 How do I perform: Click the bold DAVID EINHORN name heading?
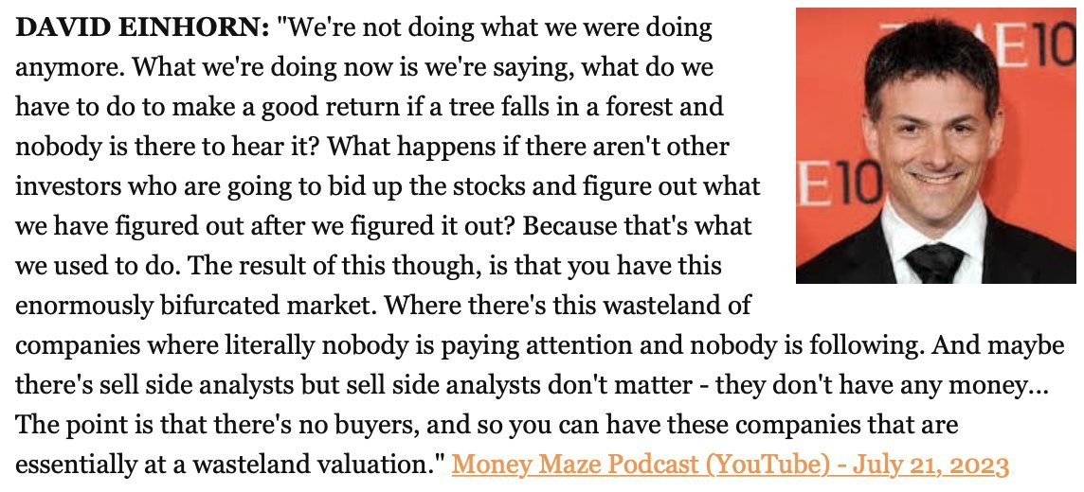(x=142, y=28)
